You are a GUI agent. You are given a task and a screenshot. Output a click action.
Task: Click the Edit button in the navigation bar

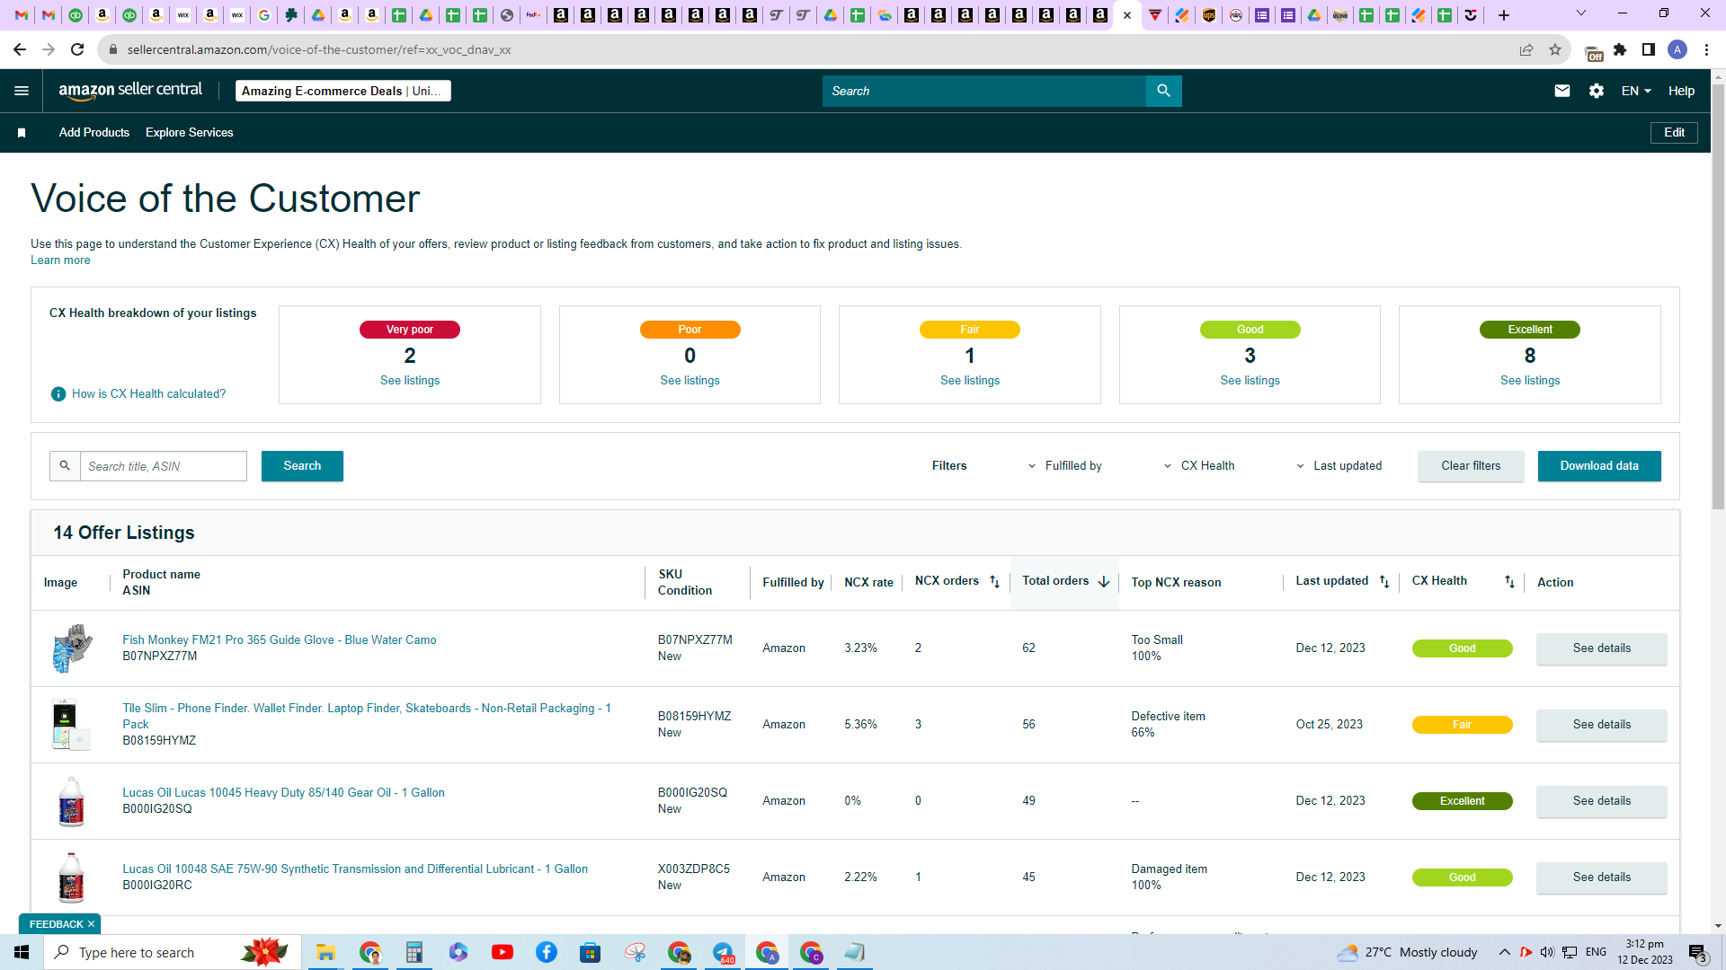point(1674,133)
